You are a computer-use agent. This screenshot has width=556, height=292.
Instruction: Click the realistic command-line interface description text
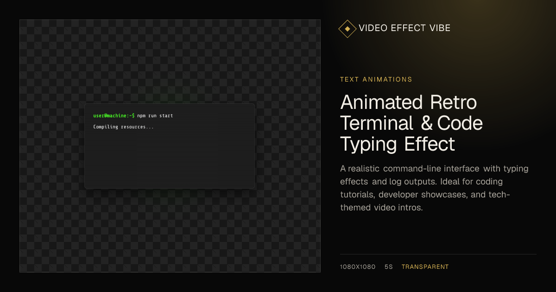(434, 188)
